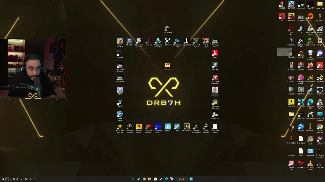
Task: Select the Fortnite desktop icon
Action: click(x=168, y=128)
